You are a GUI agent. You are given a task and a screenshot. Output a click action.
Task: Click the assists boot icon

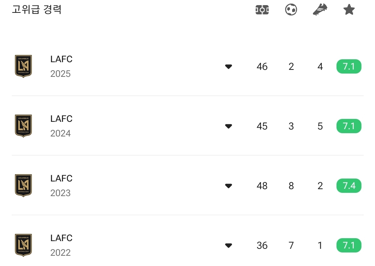pyautogui.click(x=320, y=10)
